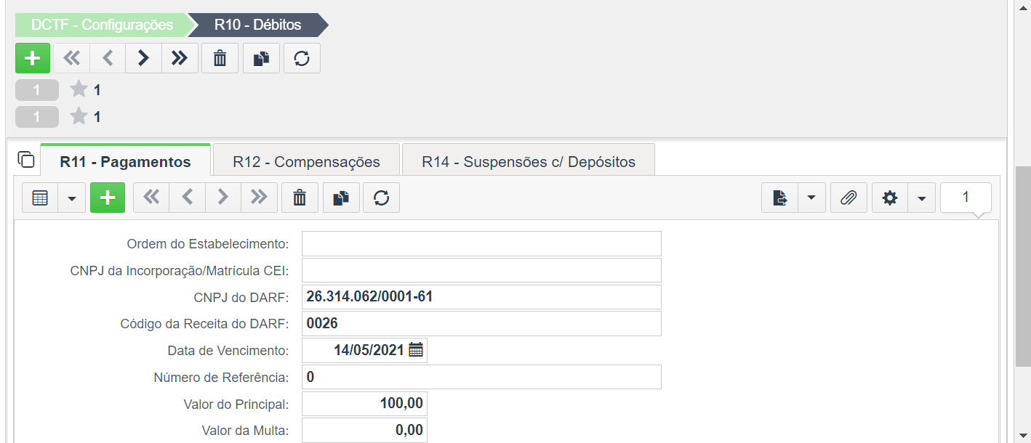1031x443 pixels.
Task: Click the Código da Receita do DARF field
Action: click(481, 323)
